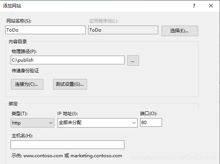Click the 主机名(H): label

point(22,136)
